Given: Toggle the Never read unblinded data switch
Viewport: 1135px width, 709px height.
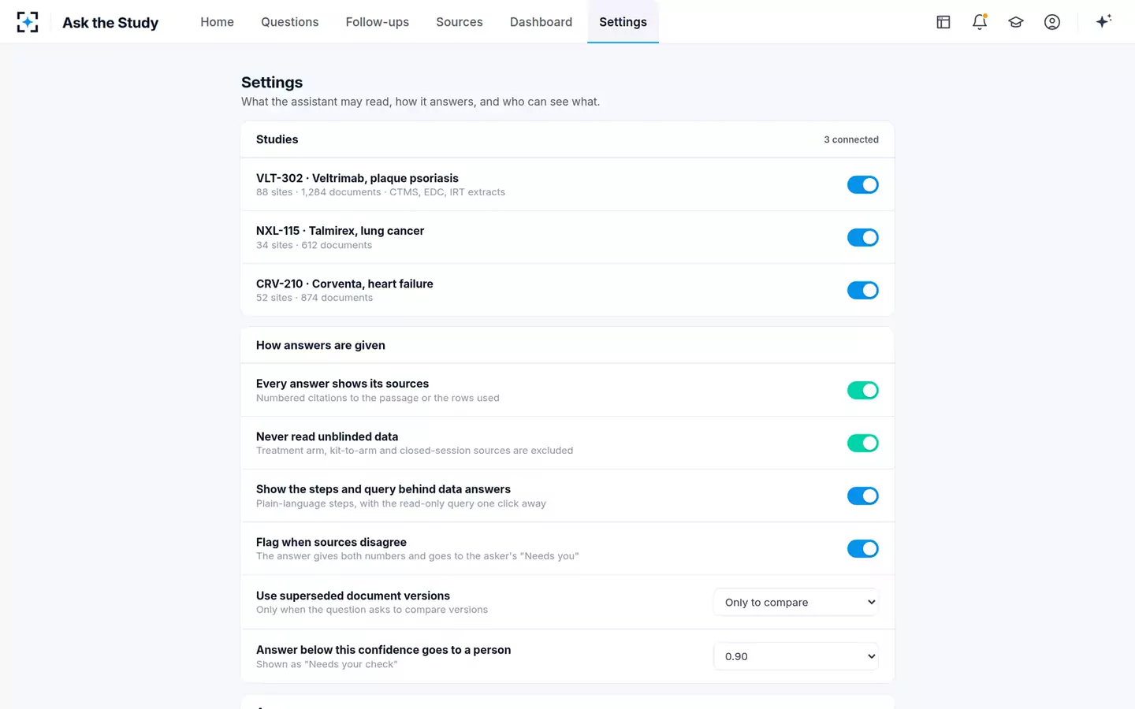Looking at the screenshot, I should (863, 443).
